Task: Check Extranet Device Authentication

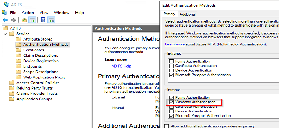Action: (x=172, y=70)
